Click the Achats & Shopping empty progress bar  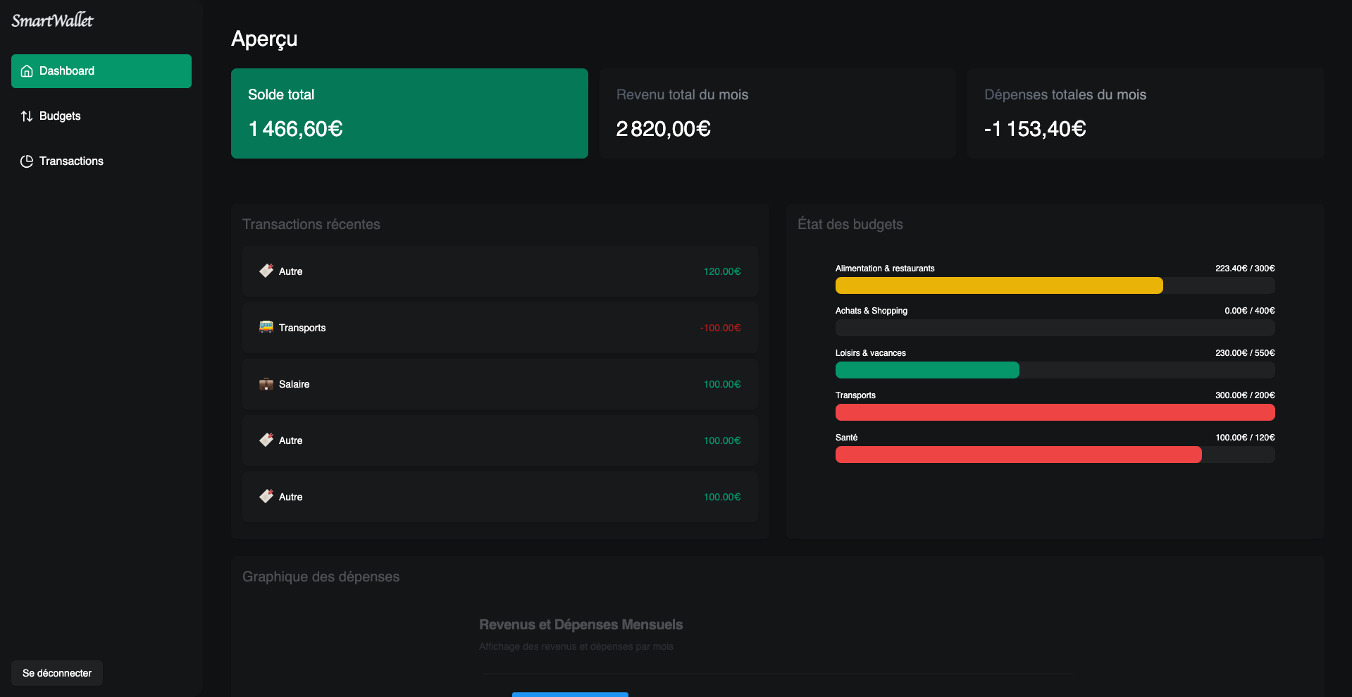[x=1055, y=328]
